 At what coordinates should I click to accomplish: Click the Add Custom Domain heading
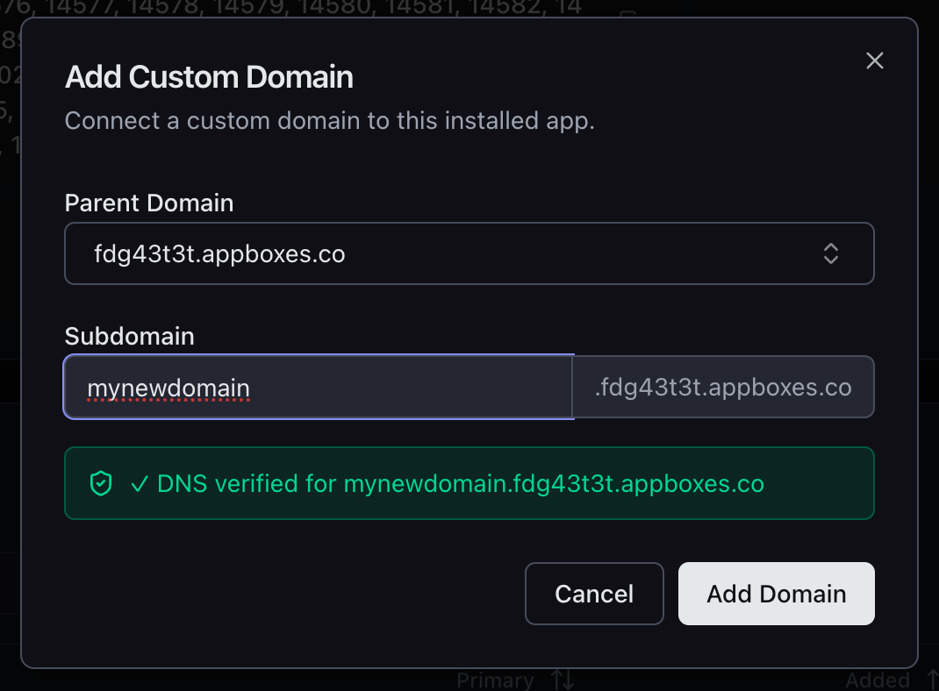point(209,77)
